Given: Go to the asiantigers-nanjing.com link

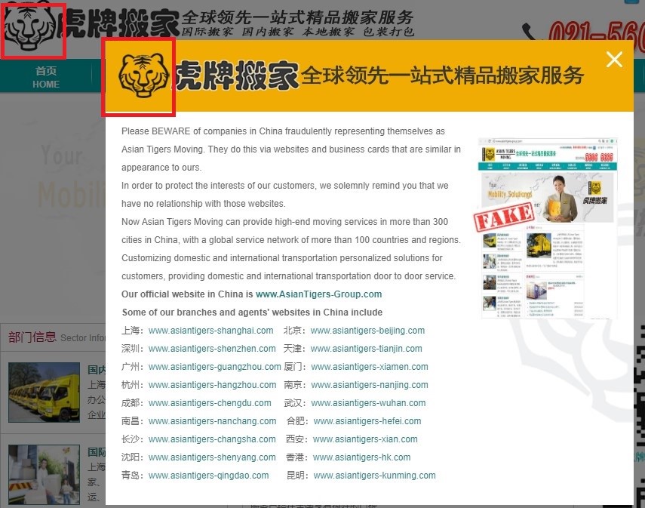Looking at the screenshot, I should pos(370,385).
